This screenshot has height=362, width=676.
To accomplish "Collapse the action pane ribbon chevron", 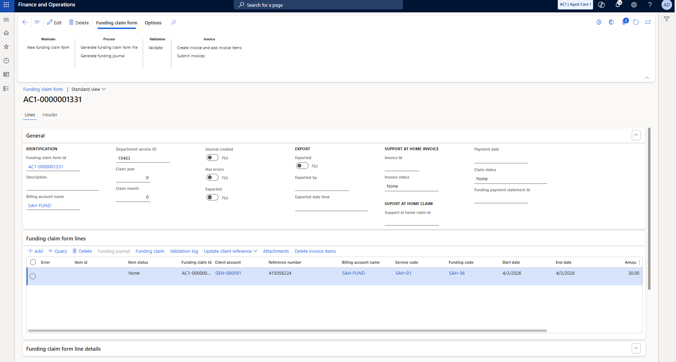I will pos(647,78).
